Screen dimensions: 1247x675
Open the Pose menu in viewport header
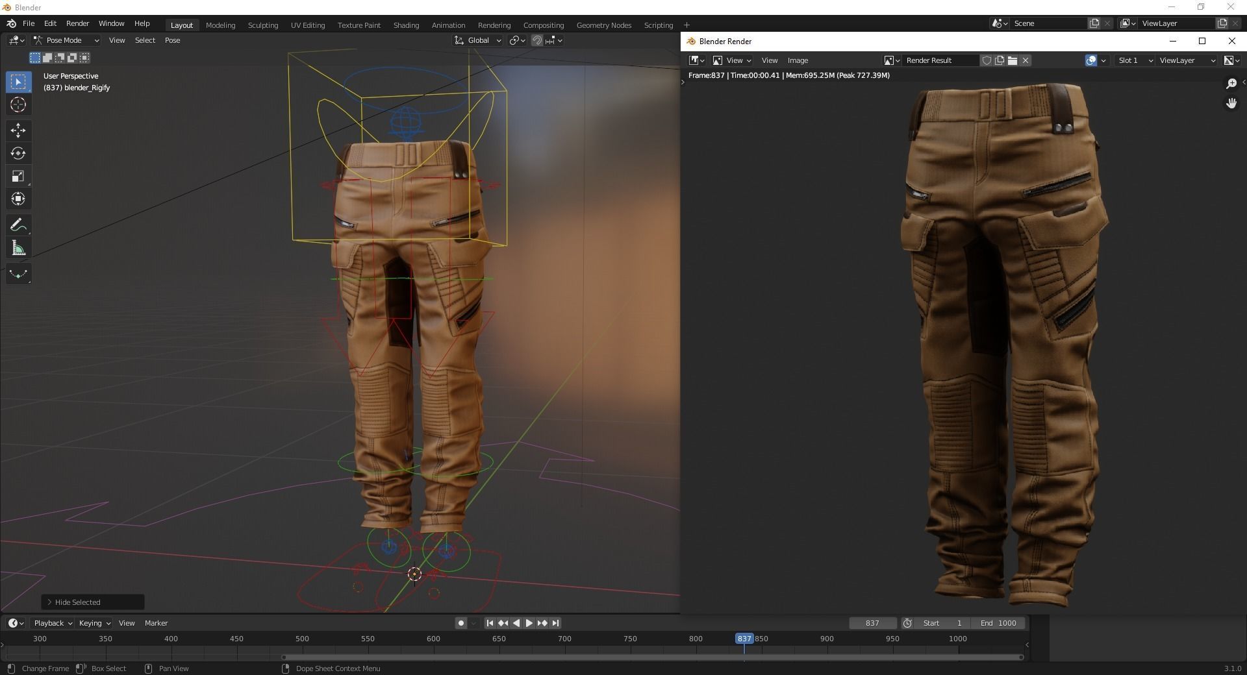[172, 40]
